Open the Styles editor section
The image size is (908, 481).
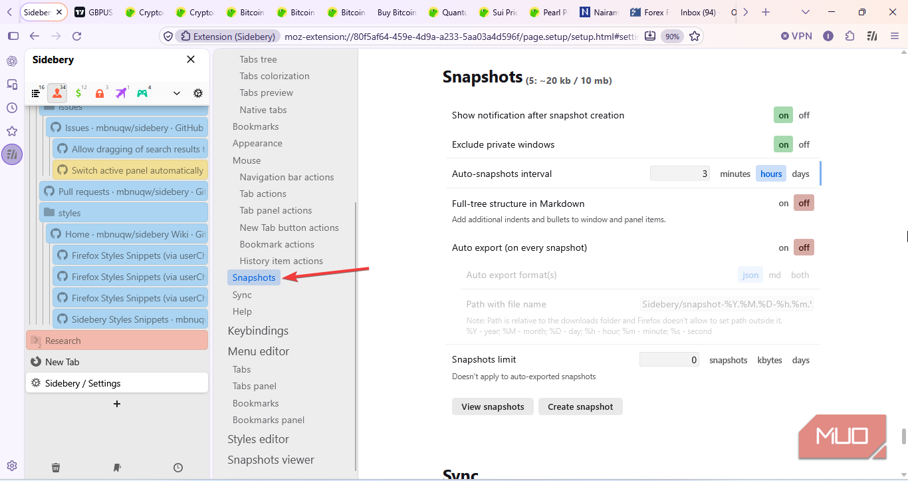pos(258,439)
